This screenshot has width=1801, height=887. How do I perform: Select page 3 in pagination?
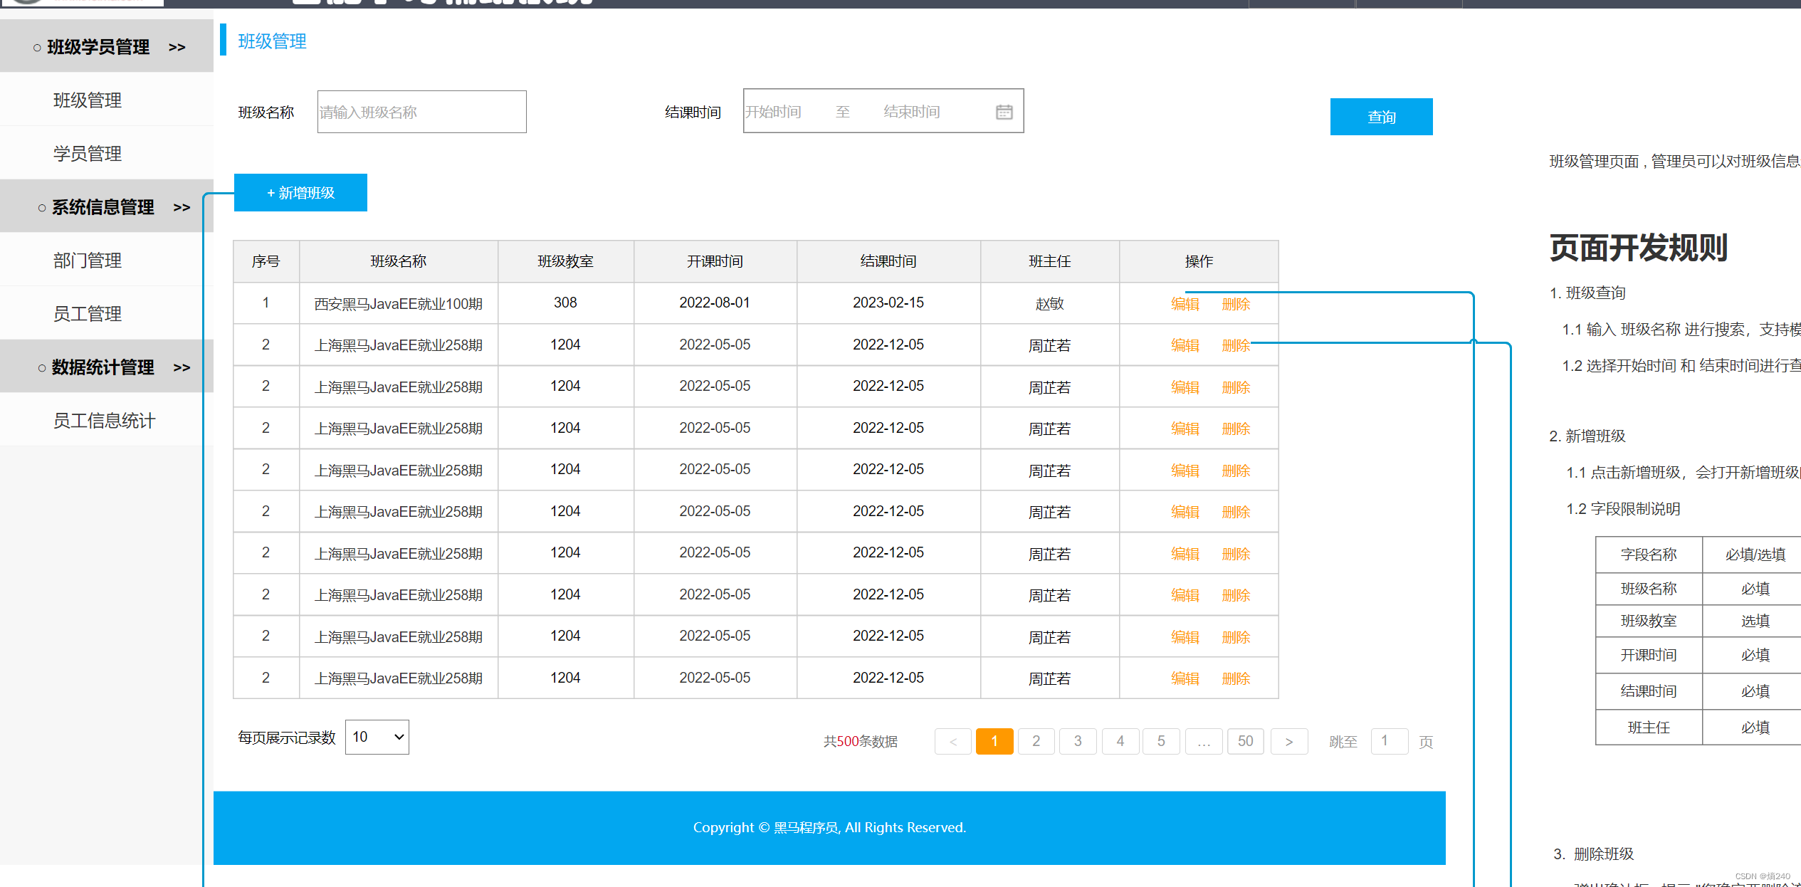[1078, 742]
